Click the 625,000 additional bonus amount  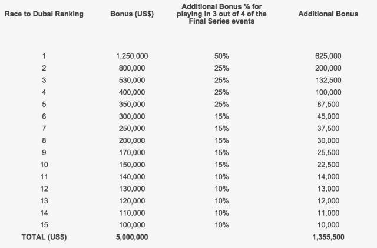(328, 56)
